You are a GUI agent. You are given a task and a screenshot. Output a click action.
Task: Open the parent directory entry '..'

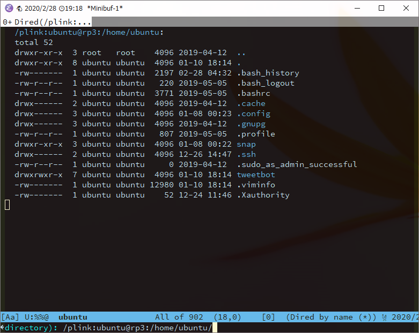point(241,53)
